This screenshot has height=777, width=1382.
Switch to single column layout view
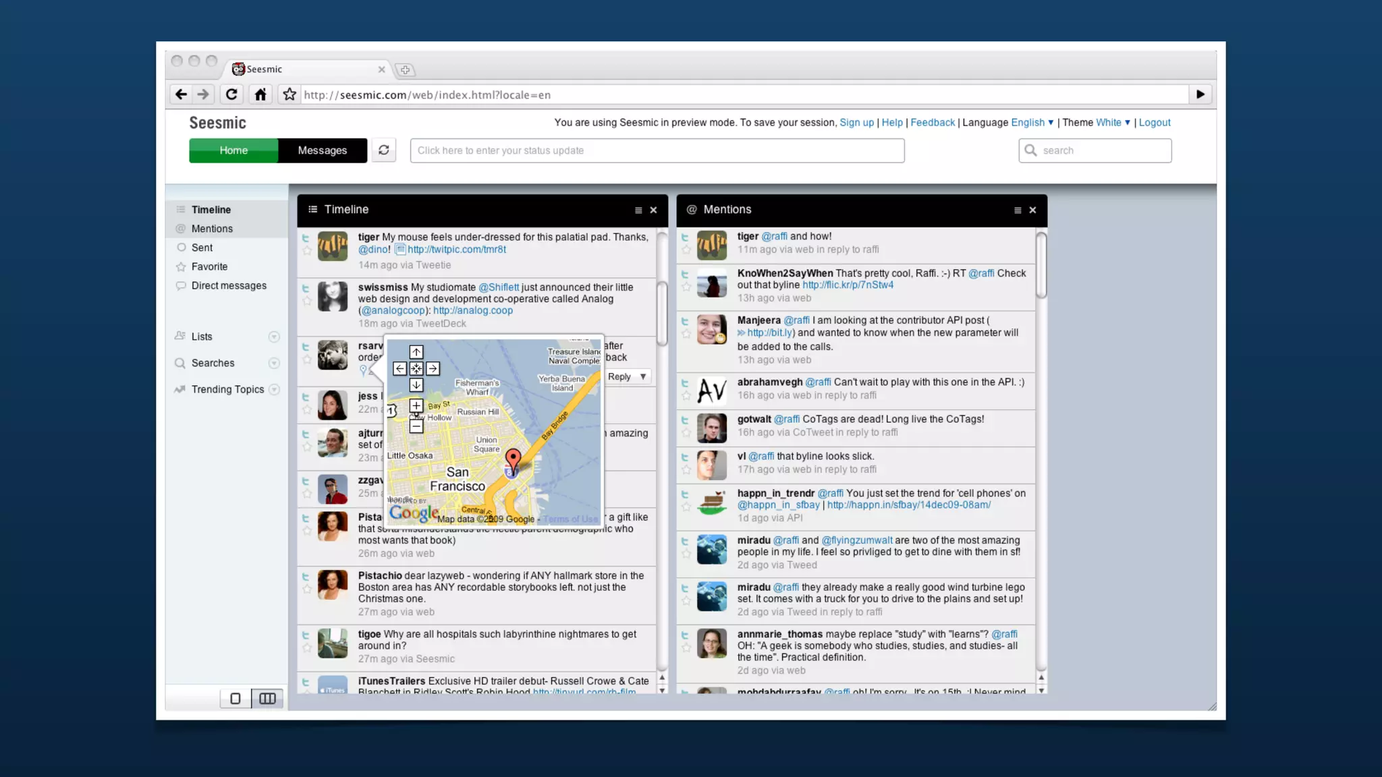236,699
